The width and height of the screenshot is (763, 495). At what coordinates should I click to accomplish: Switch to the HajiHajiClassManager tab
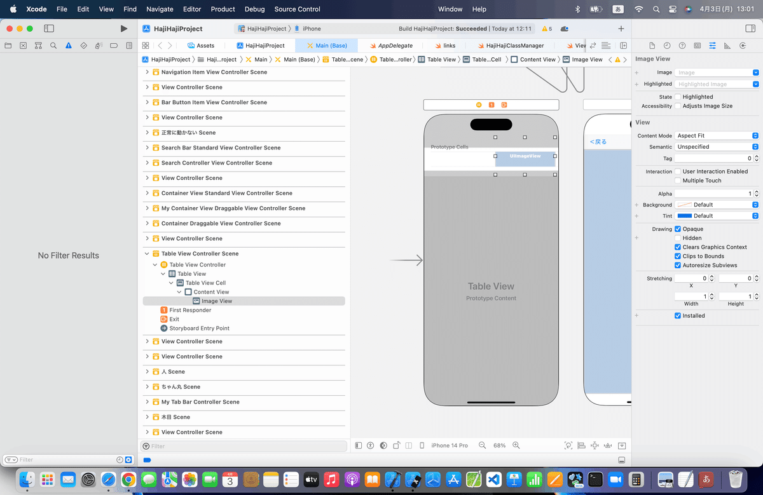[510, 46]
